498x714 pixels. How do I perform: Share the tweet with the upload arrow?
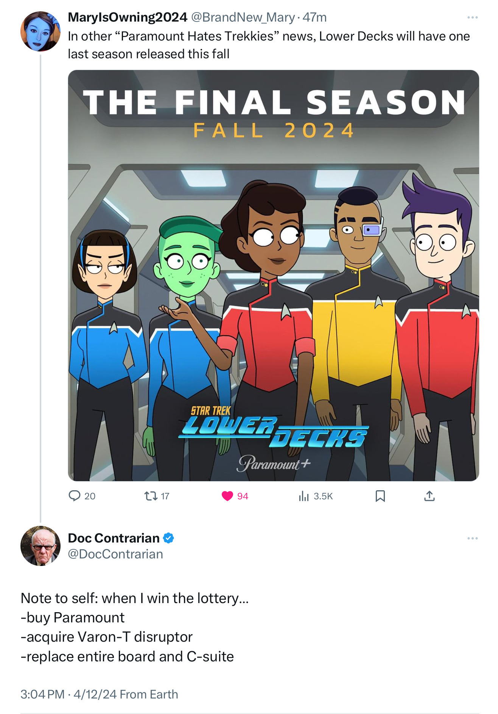pyautogui.click(x=429, y=496)
